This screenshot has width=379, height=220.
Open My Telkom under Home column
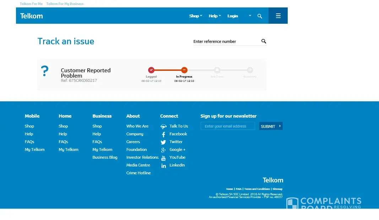click(69, 150)
